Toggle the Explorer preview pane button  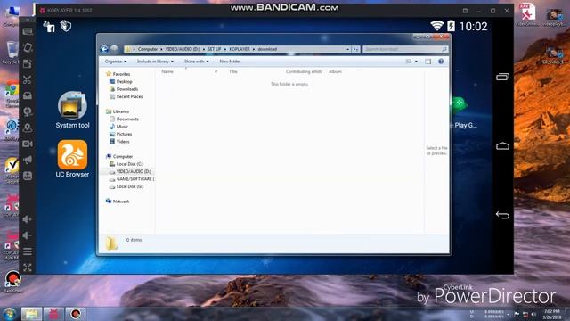(427, 62)
